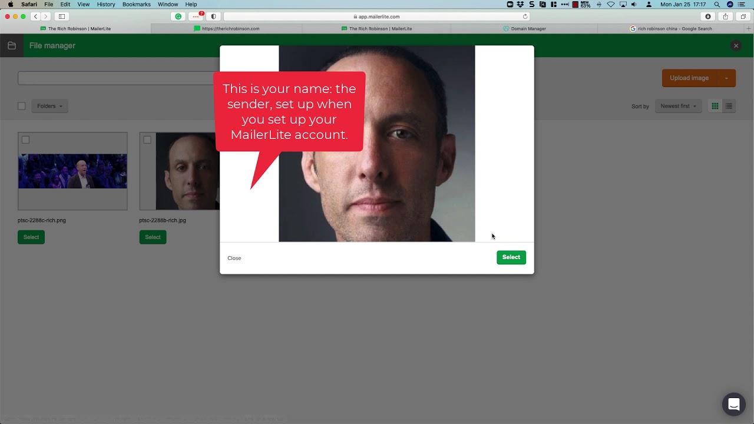
Task: Open the Siri menu bar icon
Action: click(730, 4)
